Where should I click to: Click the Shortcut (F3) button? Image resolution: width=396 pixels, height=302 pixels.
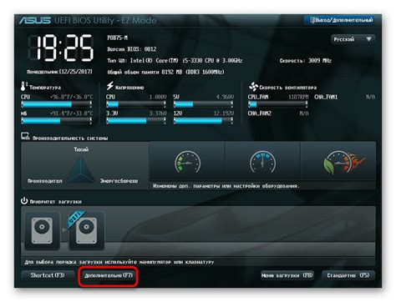click(48, 275)
